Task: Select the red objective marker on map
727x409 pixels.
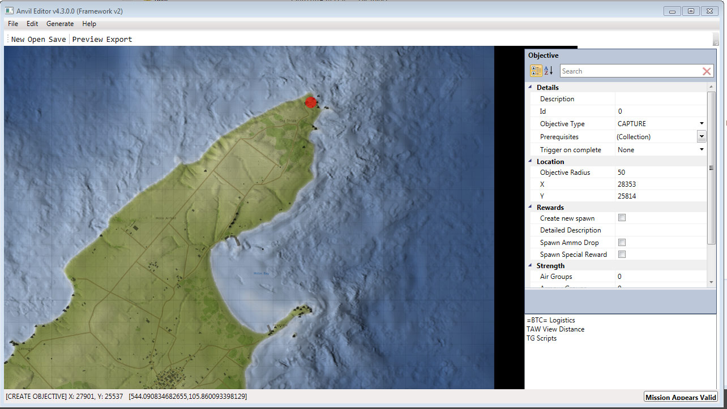Action: 310,102
